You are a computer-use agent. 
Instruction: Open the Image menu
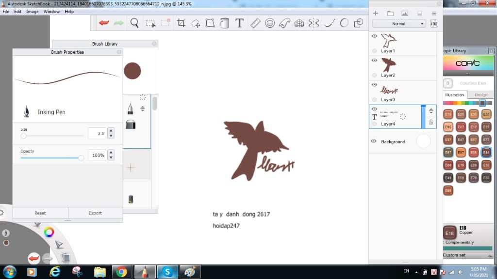33,12
